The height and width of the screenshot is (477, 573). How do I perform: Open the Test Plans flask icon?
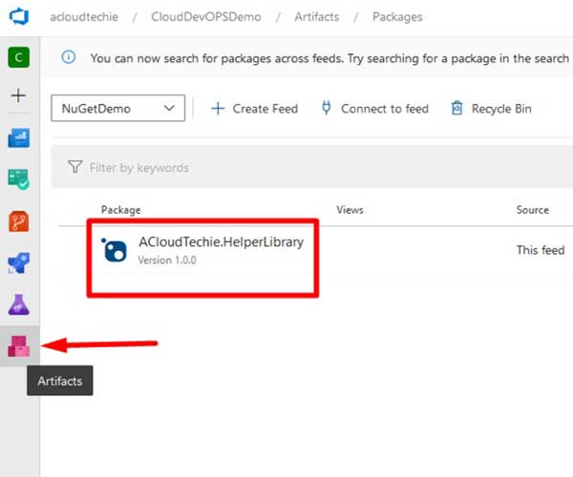[19, 304]
